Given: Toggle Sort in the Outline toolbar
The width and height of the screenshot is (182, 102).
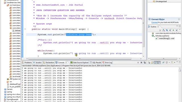Looking at the screenshot, I should tap(163, 30).
